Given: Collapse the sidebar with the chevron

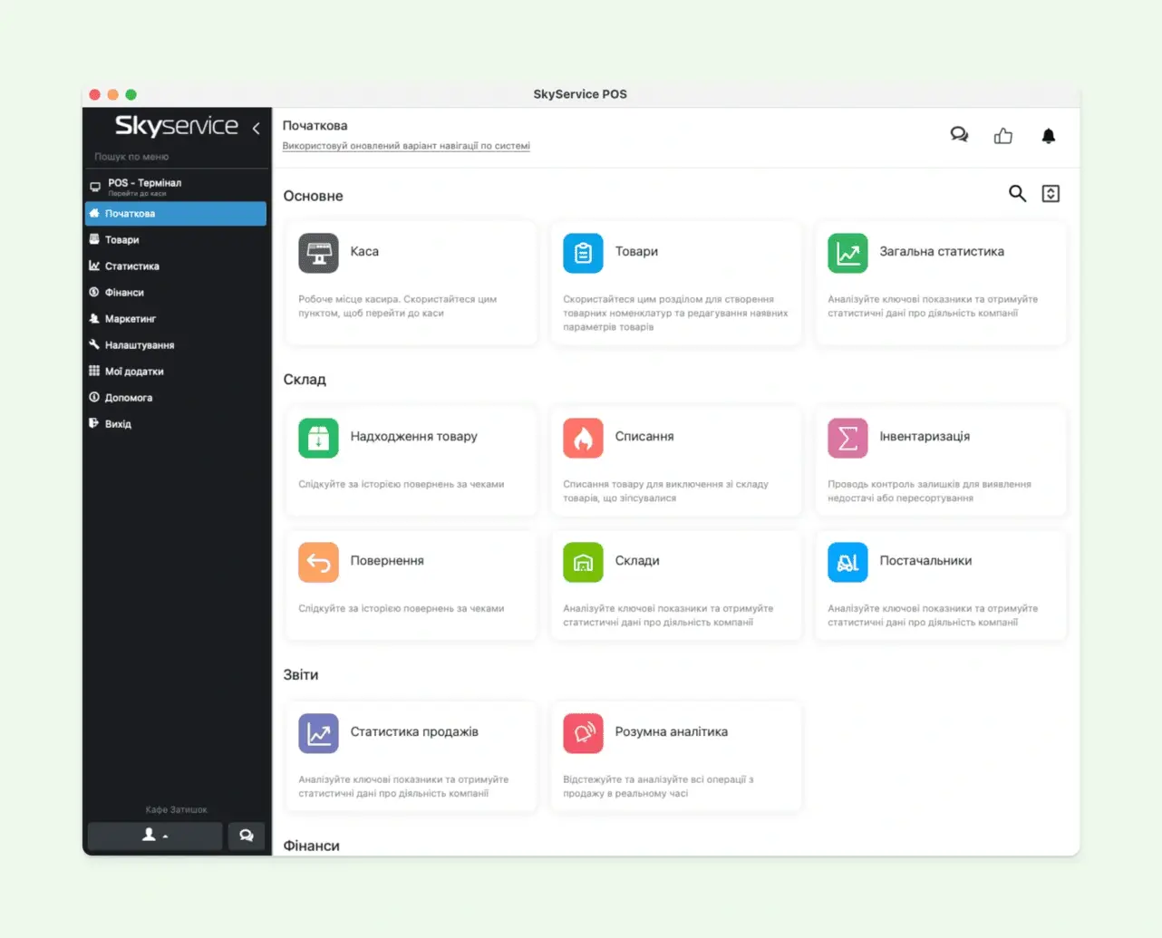Looking at the screenshot, I should click(257, 128).
